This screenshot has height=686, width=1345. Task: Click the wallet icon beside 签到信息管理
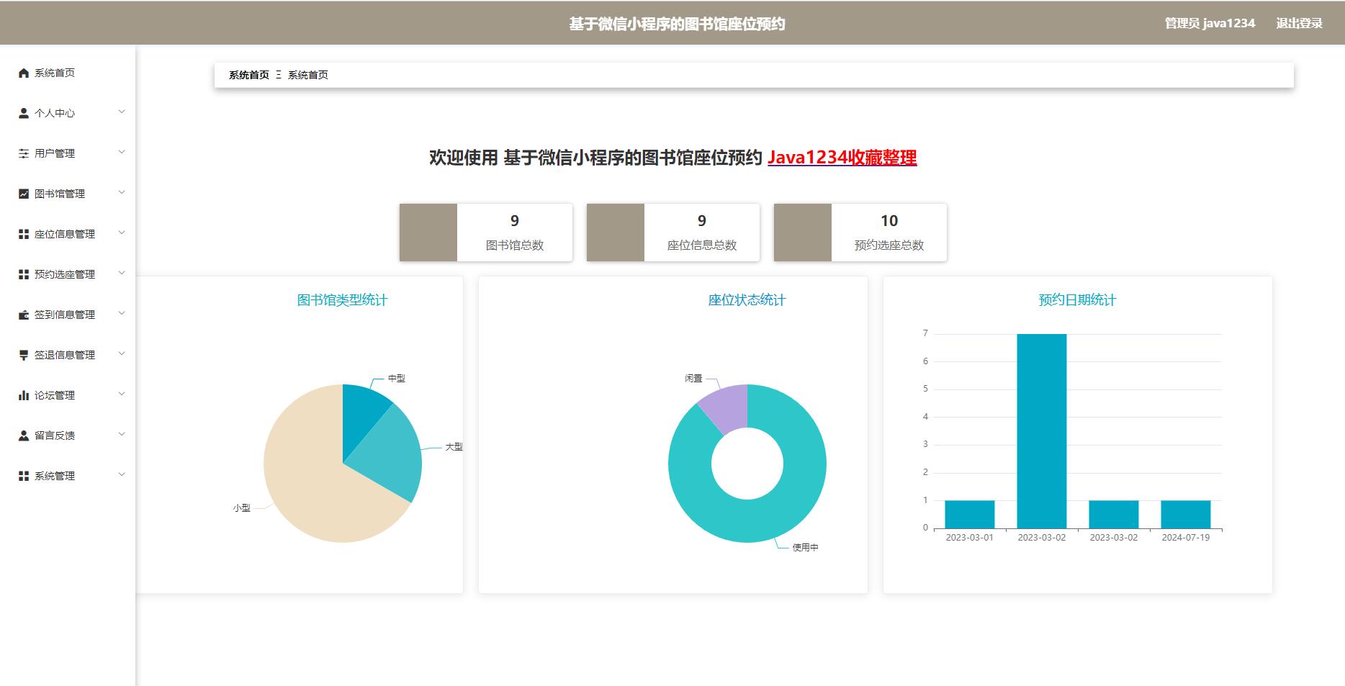24,315
